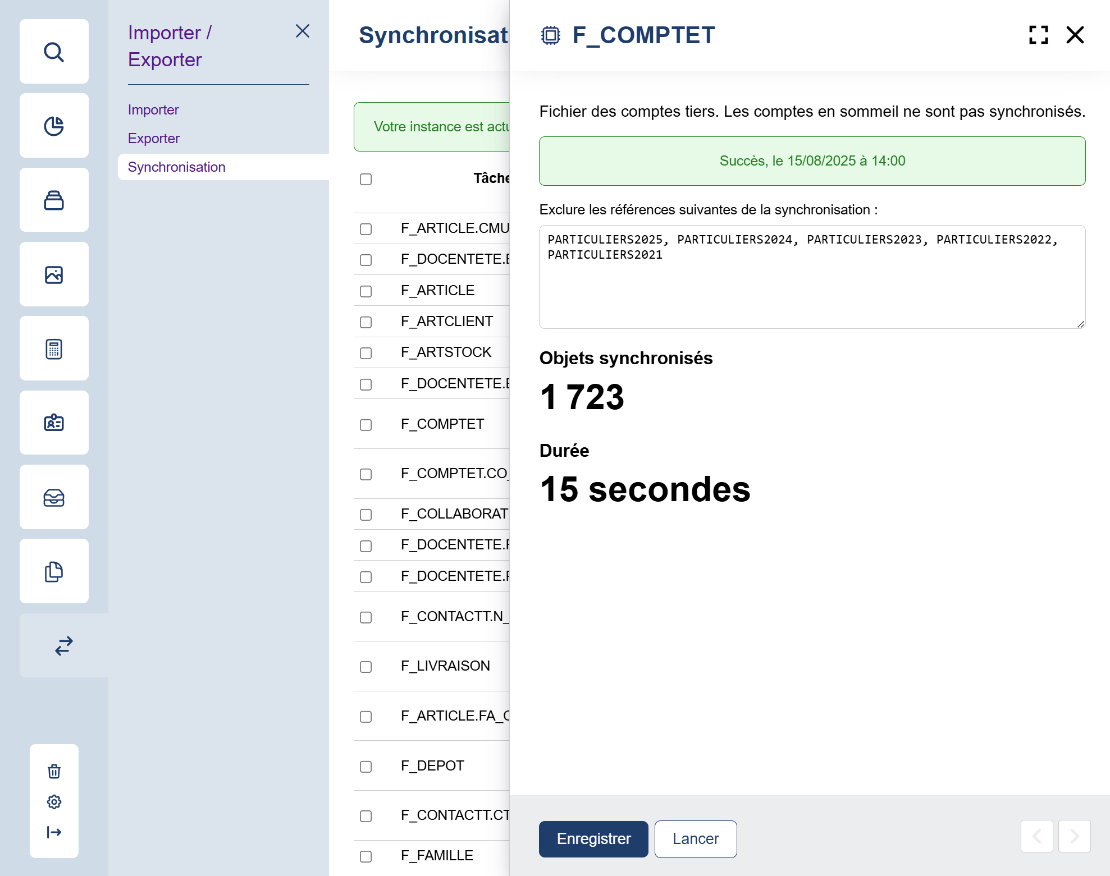The width and height of the screenshot is (1110, 876).
Task: Click the logout arrow icon
Action: pyautogui.click(x=54, y=832)
